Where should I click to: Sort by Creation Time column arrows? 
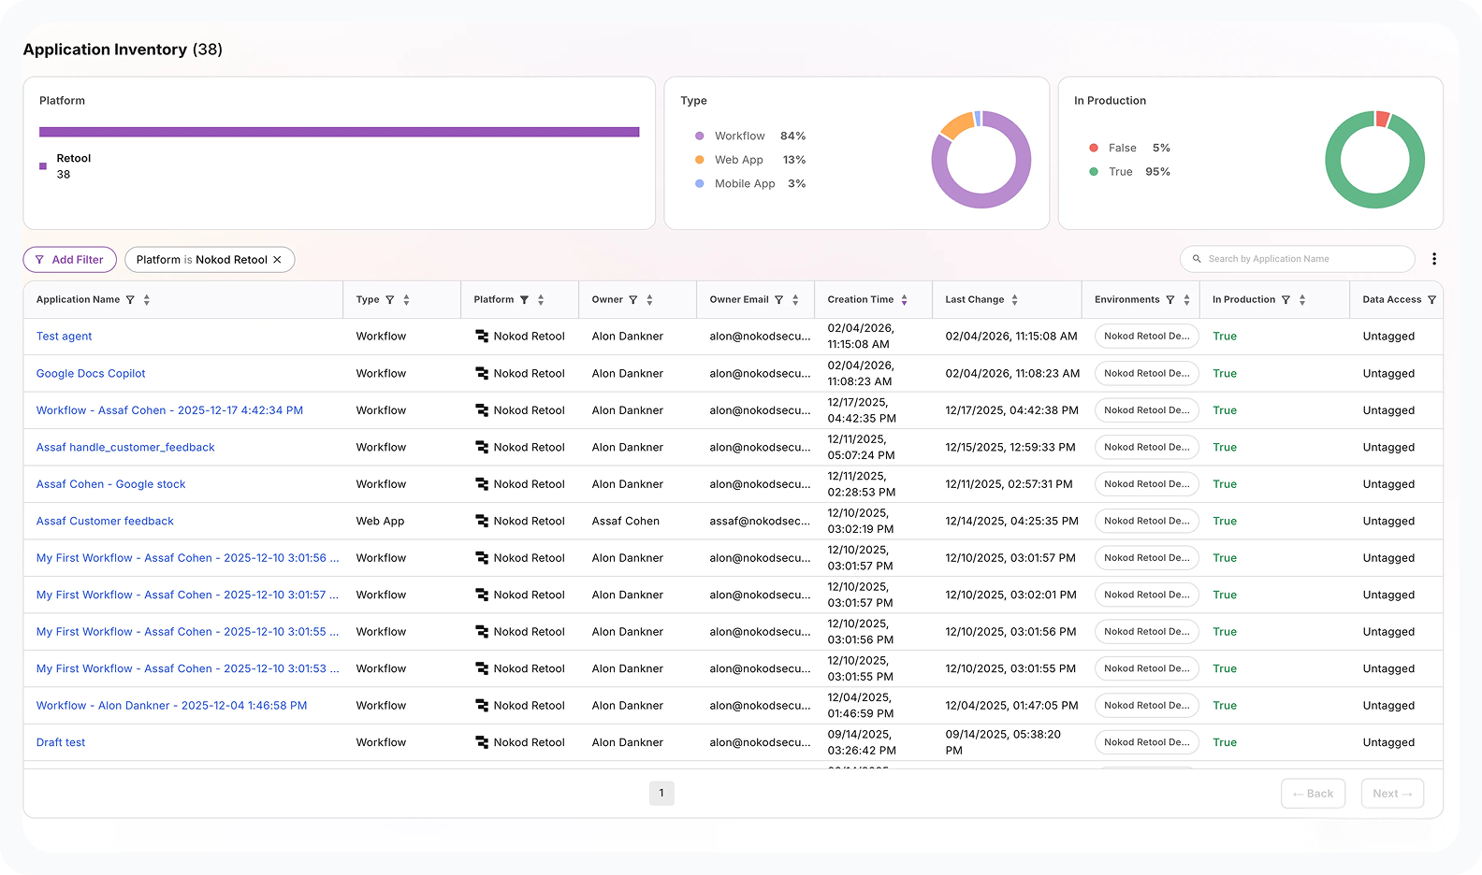[x=905, y=300]
